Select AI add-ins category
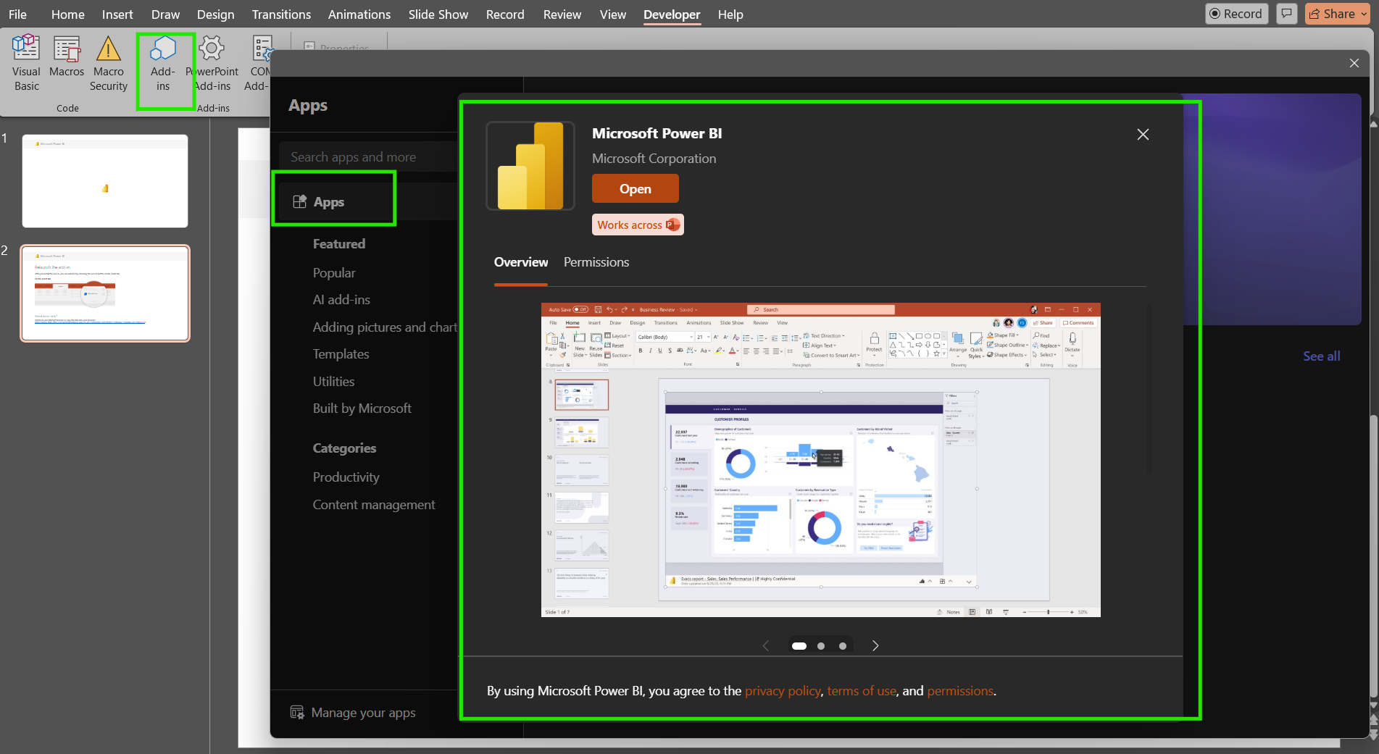The width and height of the screenshot is (1379, 754). 341,300
